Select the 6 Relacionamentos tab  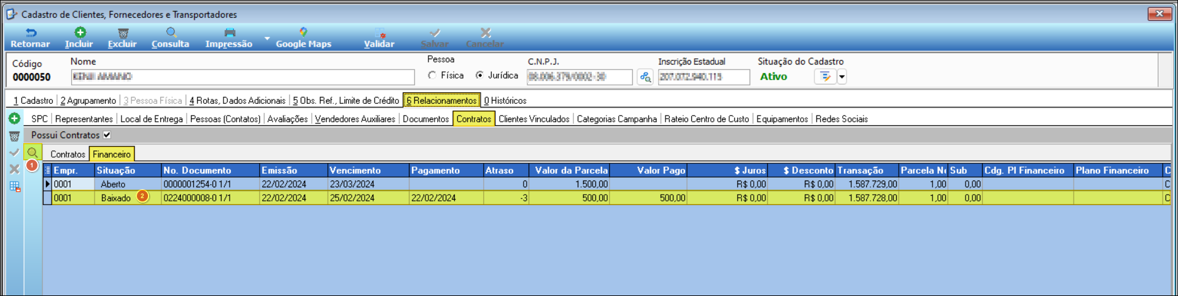[x=442, y=101]
